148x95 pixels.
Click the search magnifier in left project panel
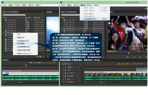tap(4, 15)
